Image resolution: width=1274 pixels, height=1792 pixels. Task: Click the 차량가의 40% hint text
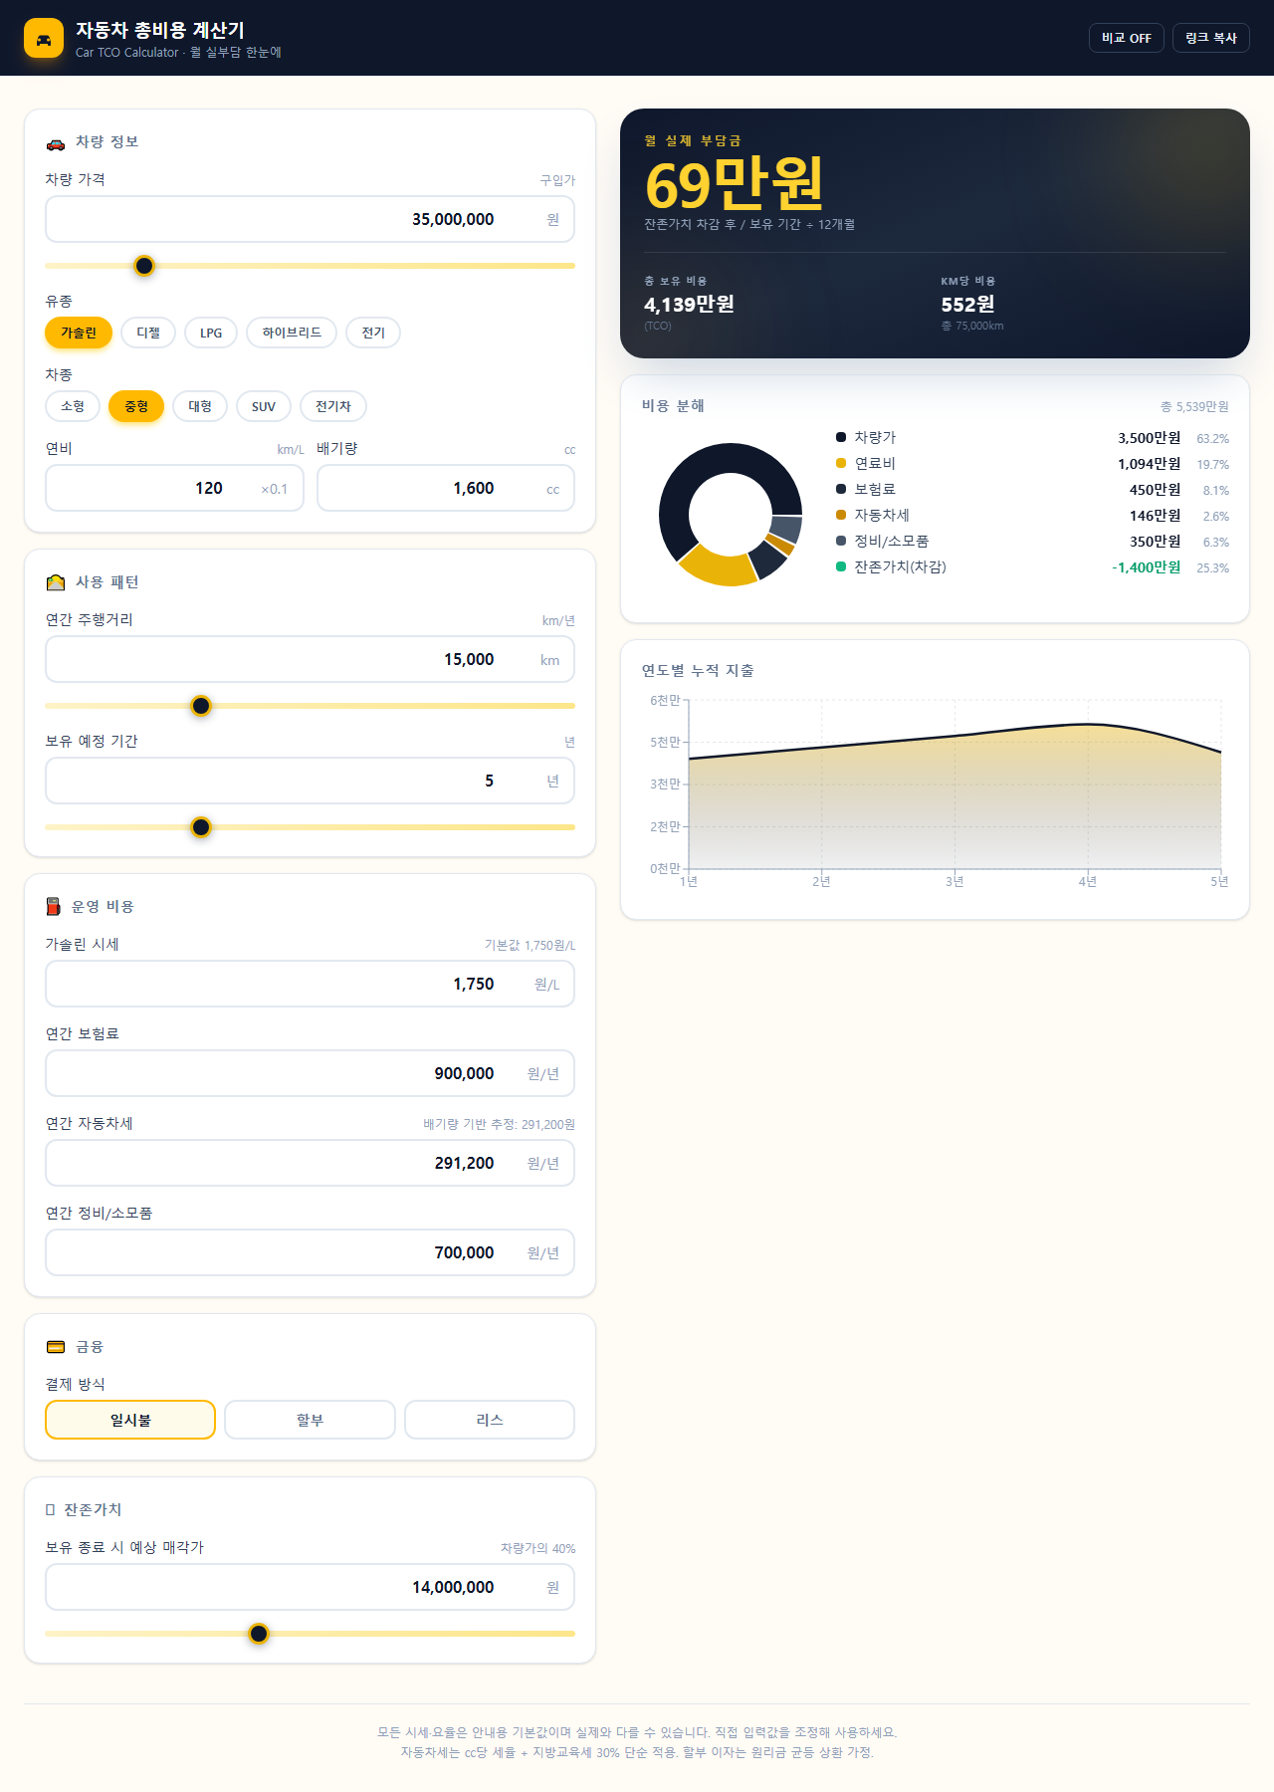(x=537, y=1548)
